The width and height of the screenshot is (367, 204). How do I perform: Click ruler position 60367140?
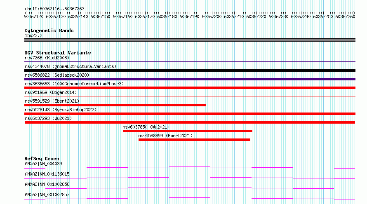tap(78, 16)
